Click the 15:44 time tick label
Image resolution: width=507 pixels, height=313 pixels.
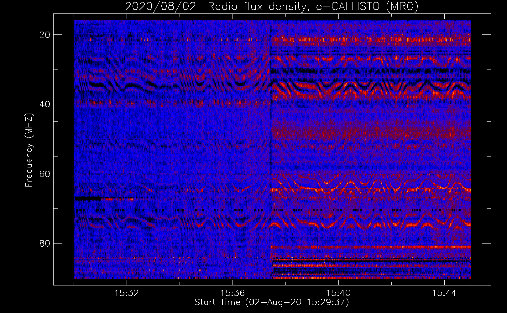tap(444, 293)
